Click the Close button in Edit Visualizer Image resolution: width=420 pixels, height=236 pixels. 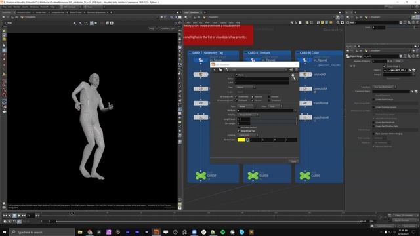click(293, 161)
